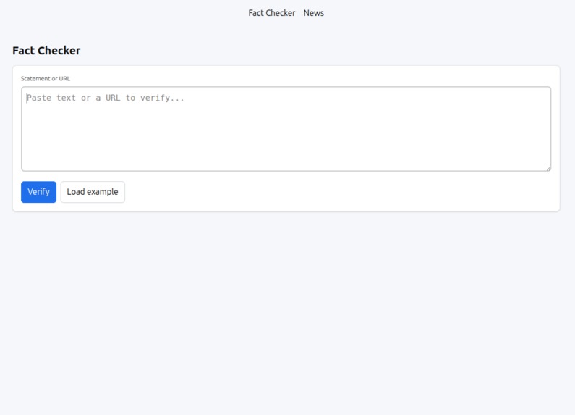Click the Load example button
Viewport: 575px width, 415px height.
click(x=93, y=192)
